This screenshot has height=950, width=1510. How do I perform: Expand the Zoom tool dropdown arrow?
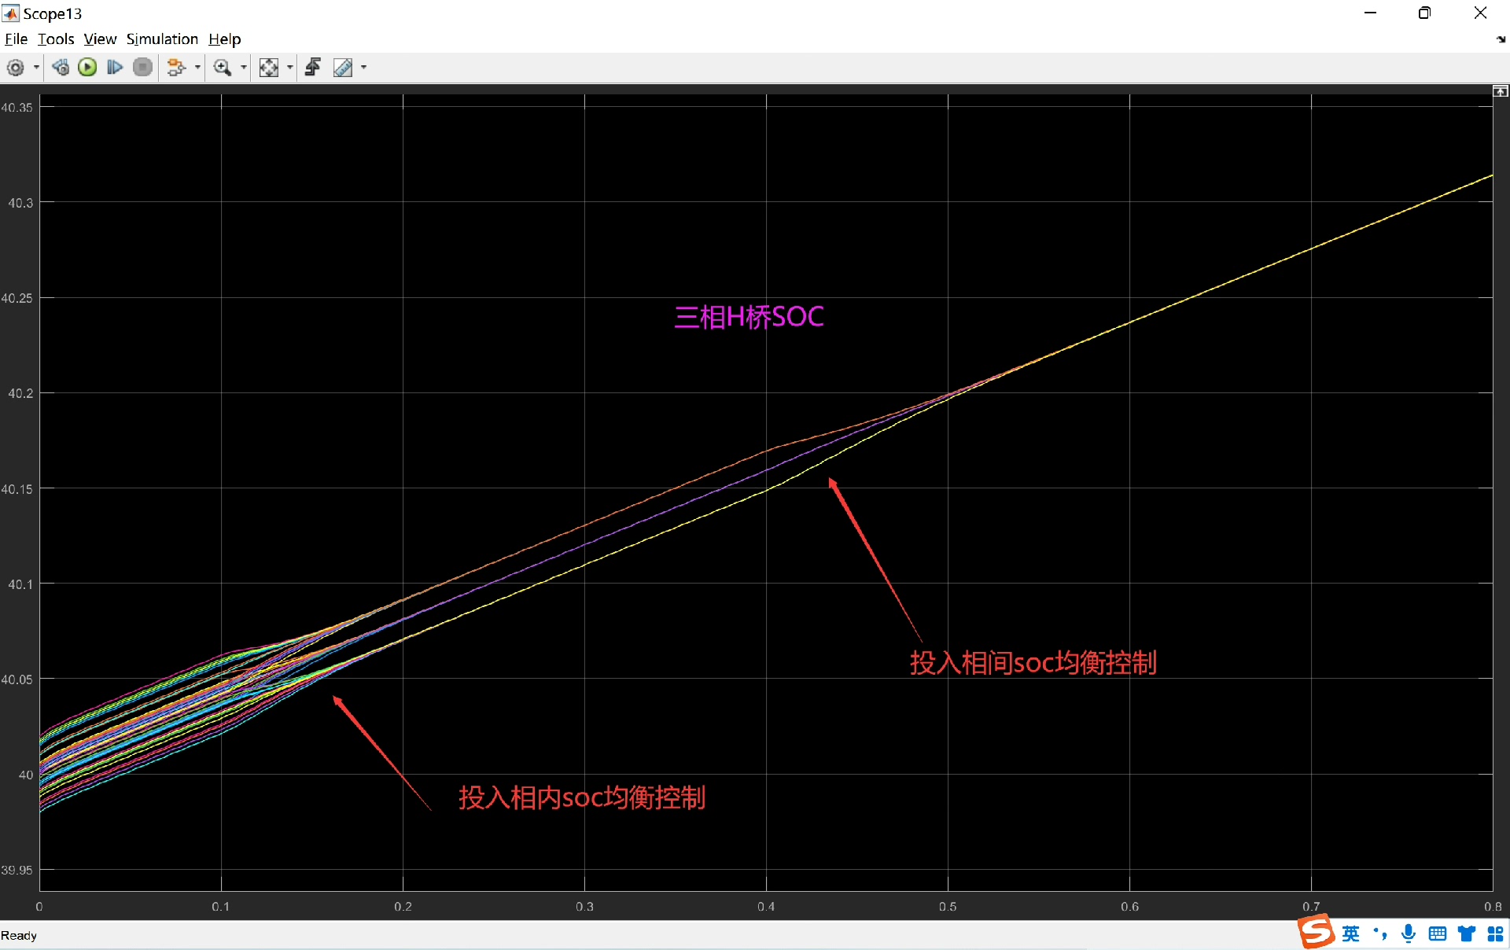click(x=243, y=68)
